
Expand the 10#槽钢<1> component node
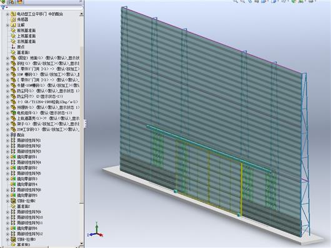click(7, 74)
